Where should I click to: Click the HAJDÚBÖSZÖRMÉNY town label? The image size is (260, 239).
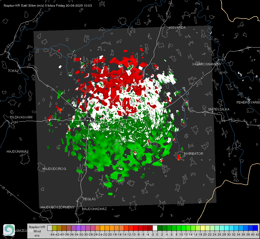[x=58, y=207]
